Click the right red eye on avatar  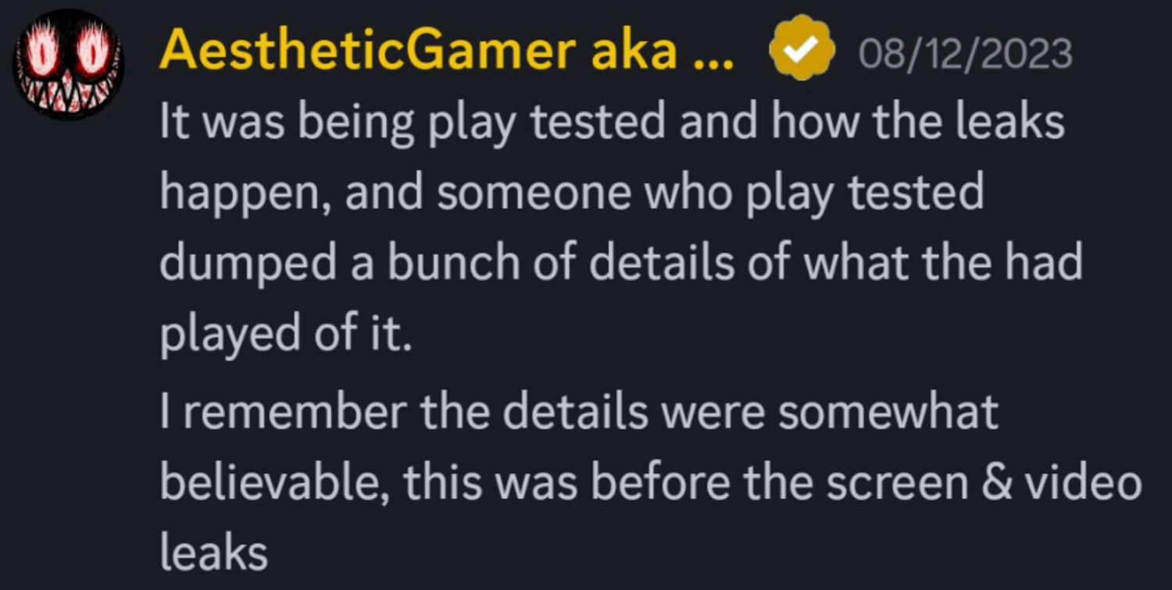coord(93,55)
